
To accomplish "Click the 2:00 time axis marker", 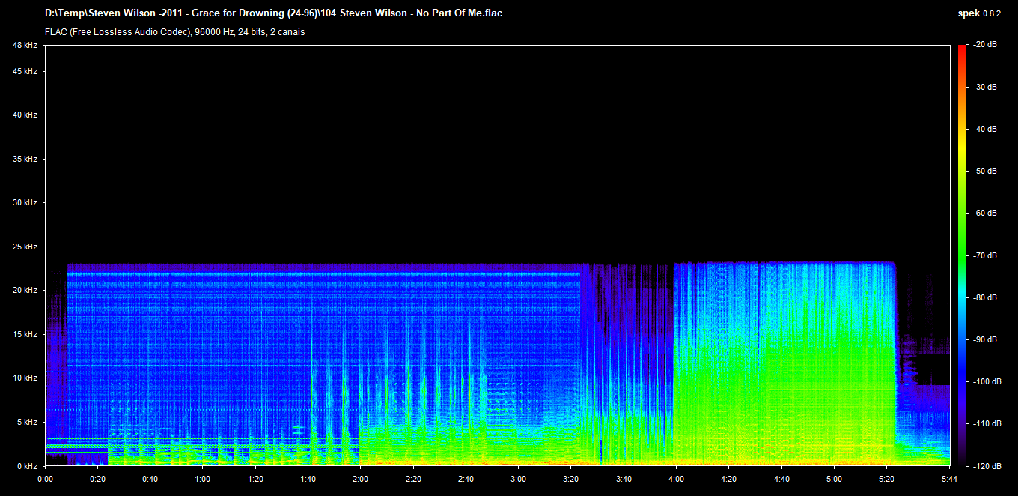I will 360,479.
